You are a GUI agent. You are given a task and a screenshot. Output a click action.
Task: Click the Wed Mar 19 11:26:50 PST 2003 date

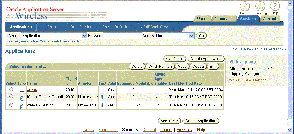coord(196,90)
